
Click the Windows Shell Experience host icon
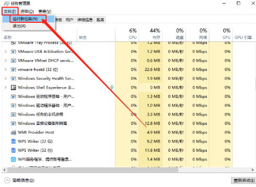pyautogui.click(x=13, y=88)
